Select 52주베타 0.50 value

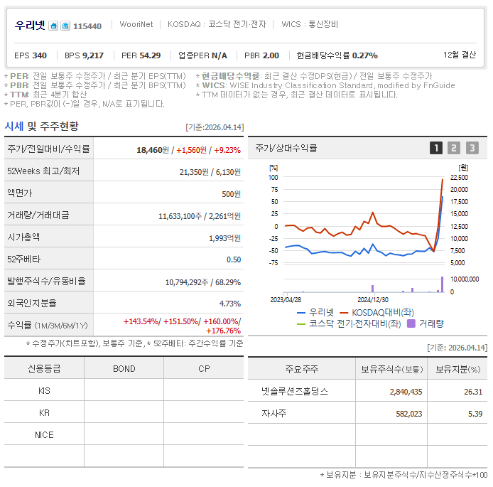(234, 259)
